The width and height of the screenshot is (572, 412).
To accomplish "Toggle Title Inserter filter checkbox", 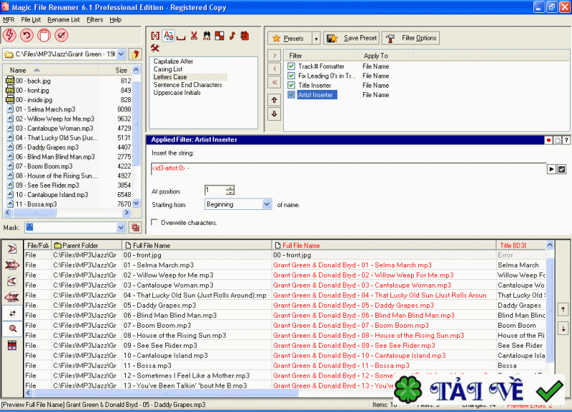I will pos(291,85).
